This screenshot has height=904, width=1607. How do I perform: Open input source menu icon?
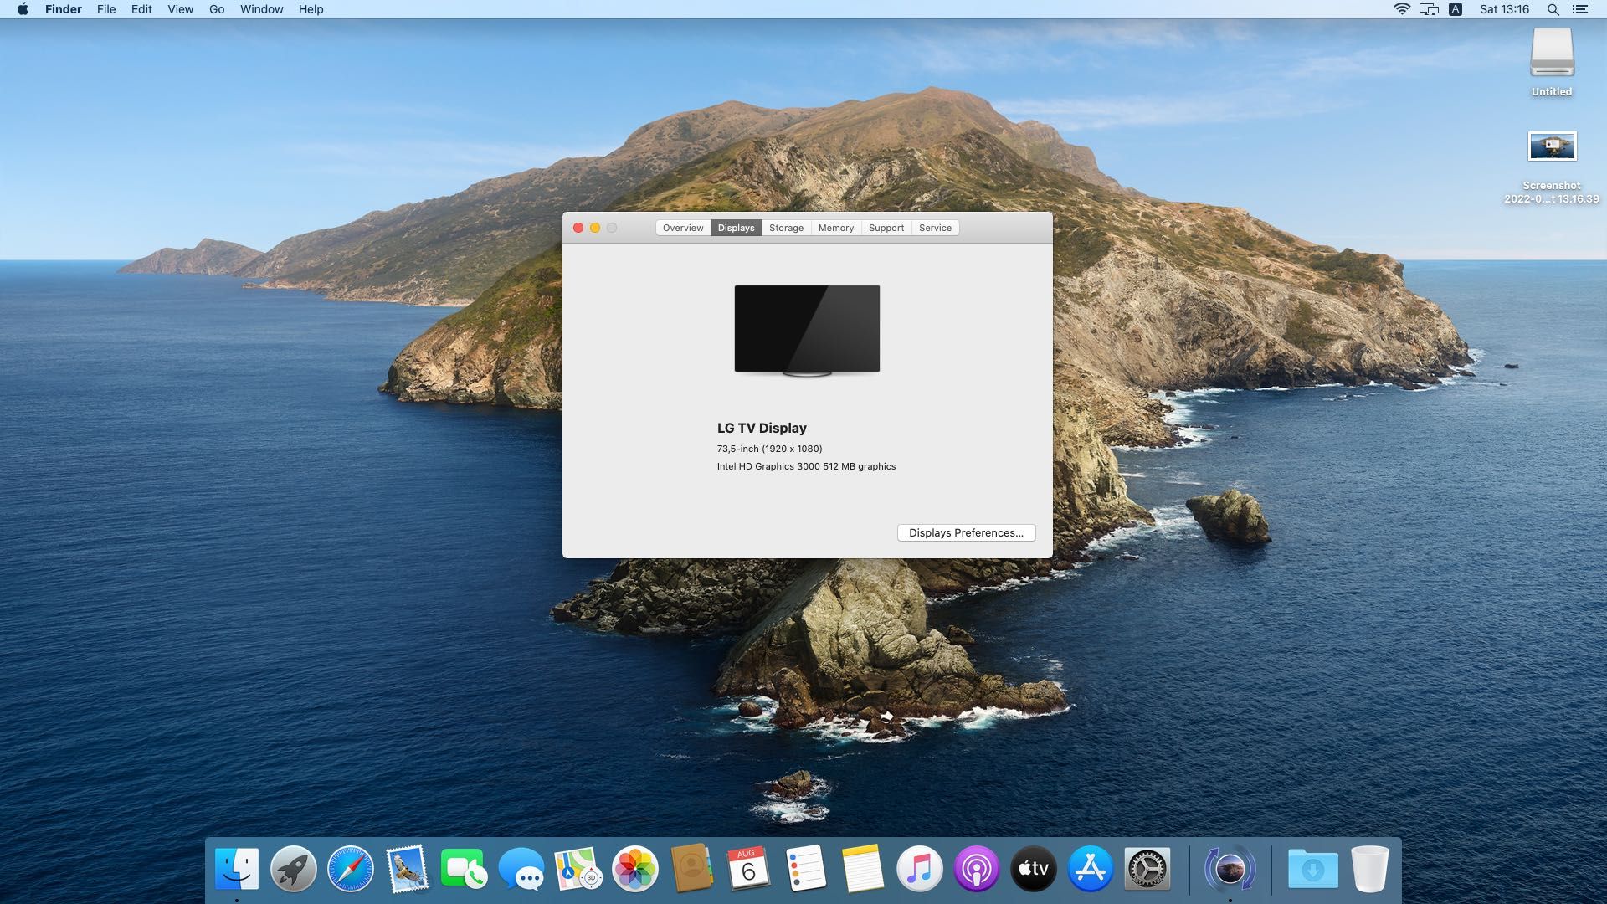(x=1456, y=9)
